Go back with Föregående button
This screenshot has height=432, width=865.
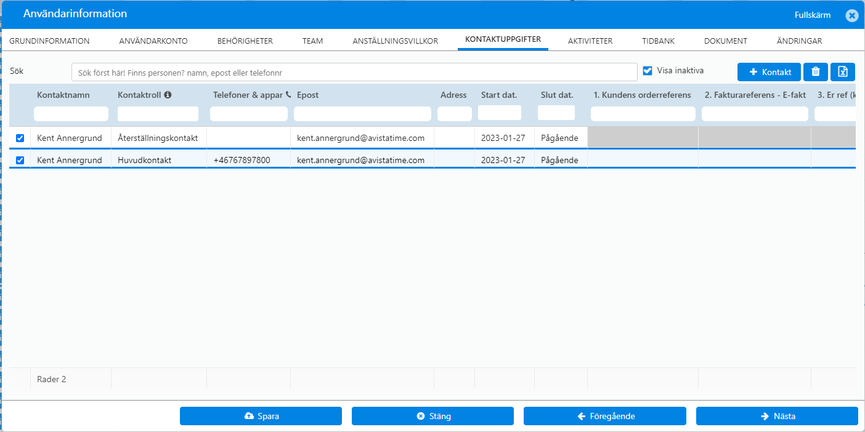pyautogui.click(x=604, y=416)
